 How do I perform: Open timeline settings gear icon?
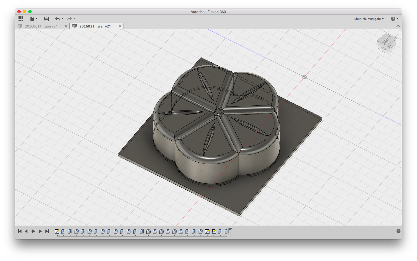399,231
